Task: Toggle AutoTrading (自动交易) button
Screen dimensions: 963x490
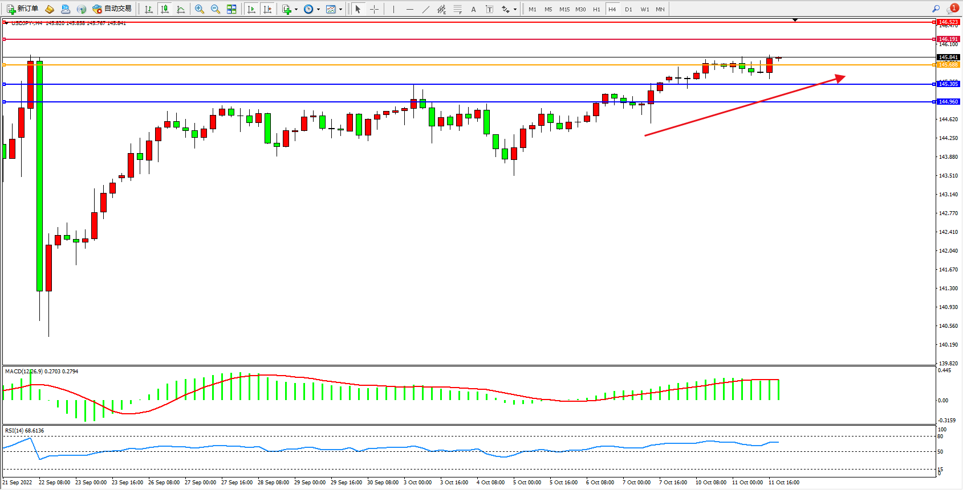Action: (x=112, y=9)
